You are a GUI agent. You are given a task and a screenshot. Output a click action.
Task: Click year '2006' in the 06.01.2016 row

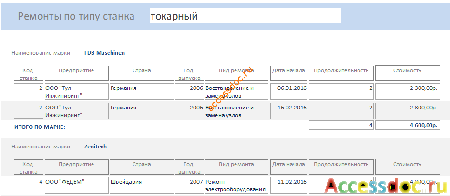tap(189, 91)
